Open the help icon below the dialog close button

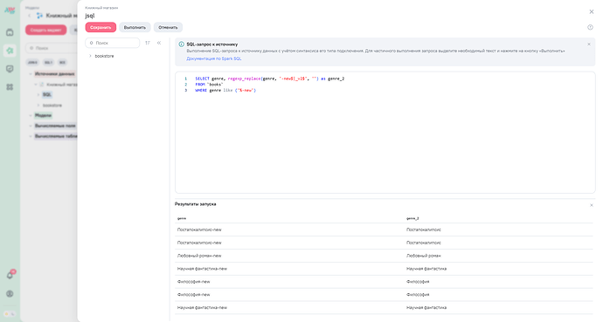point(590,27)
